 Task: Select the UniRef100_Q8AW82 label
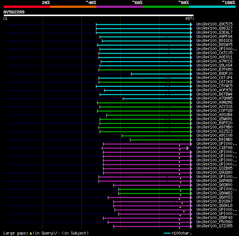click(214, 193)
